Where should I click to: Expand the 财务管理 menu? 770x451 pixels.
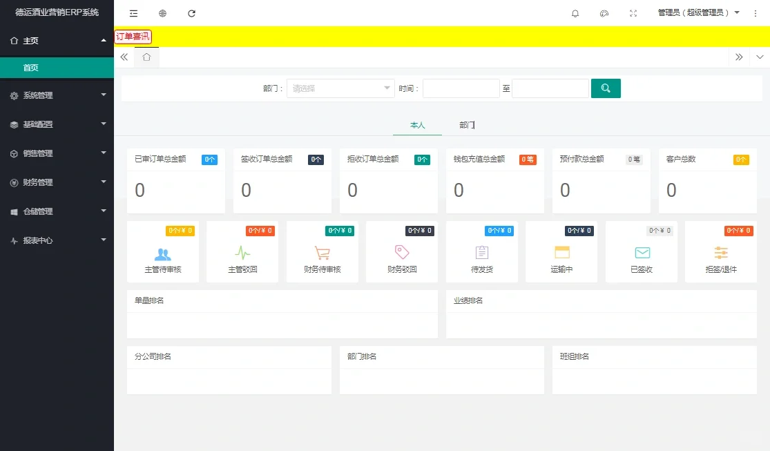(57, 182)
